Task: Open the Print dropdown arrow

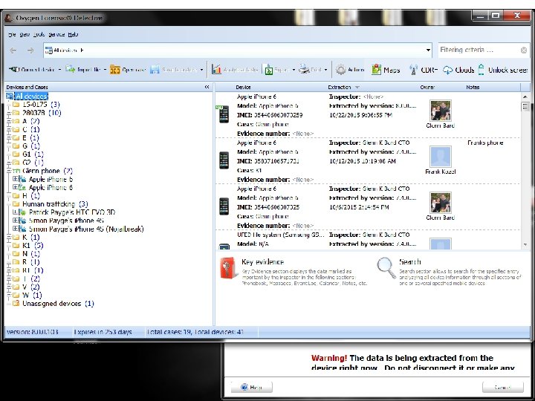Action: (x=326, y=70)
